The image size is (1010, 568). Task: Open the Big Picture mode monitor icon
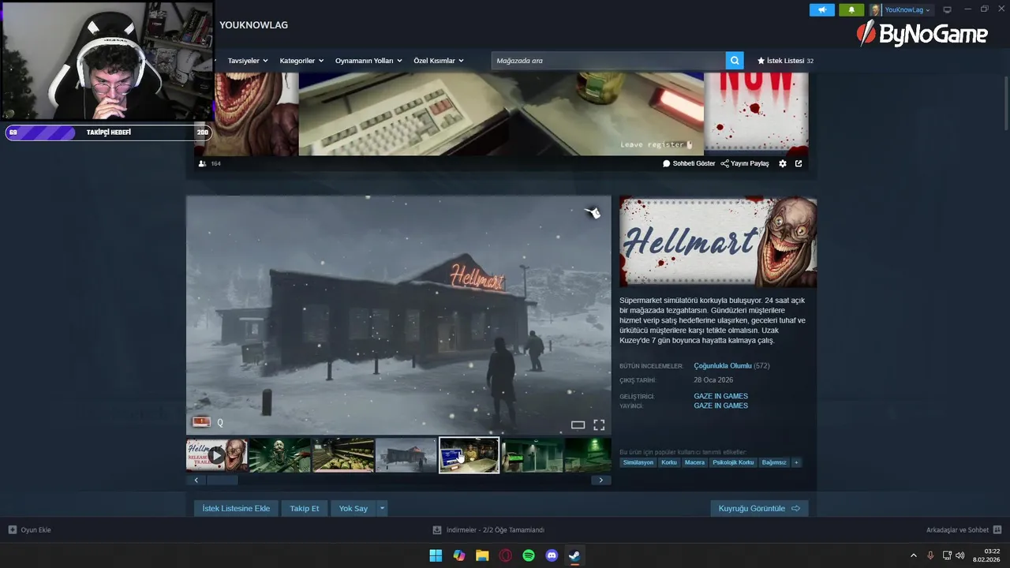(x=948, y=10)
